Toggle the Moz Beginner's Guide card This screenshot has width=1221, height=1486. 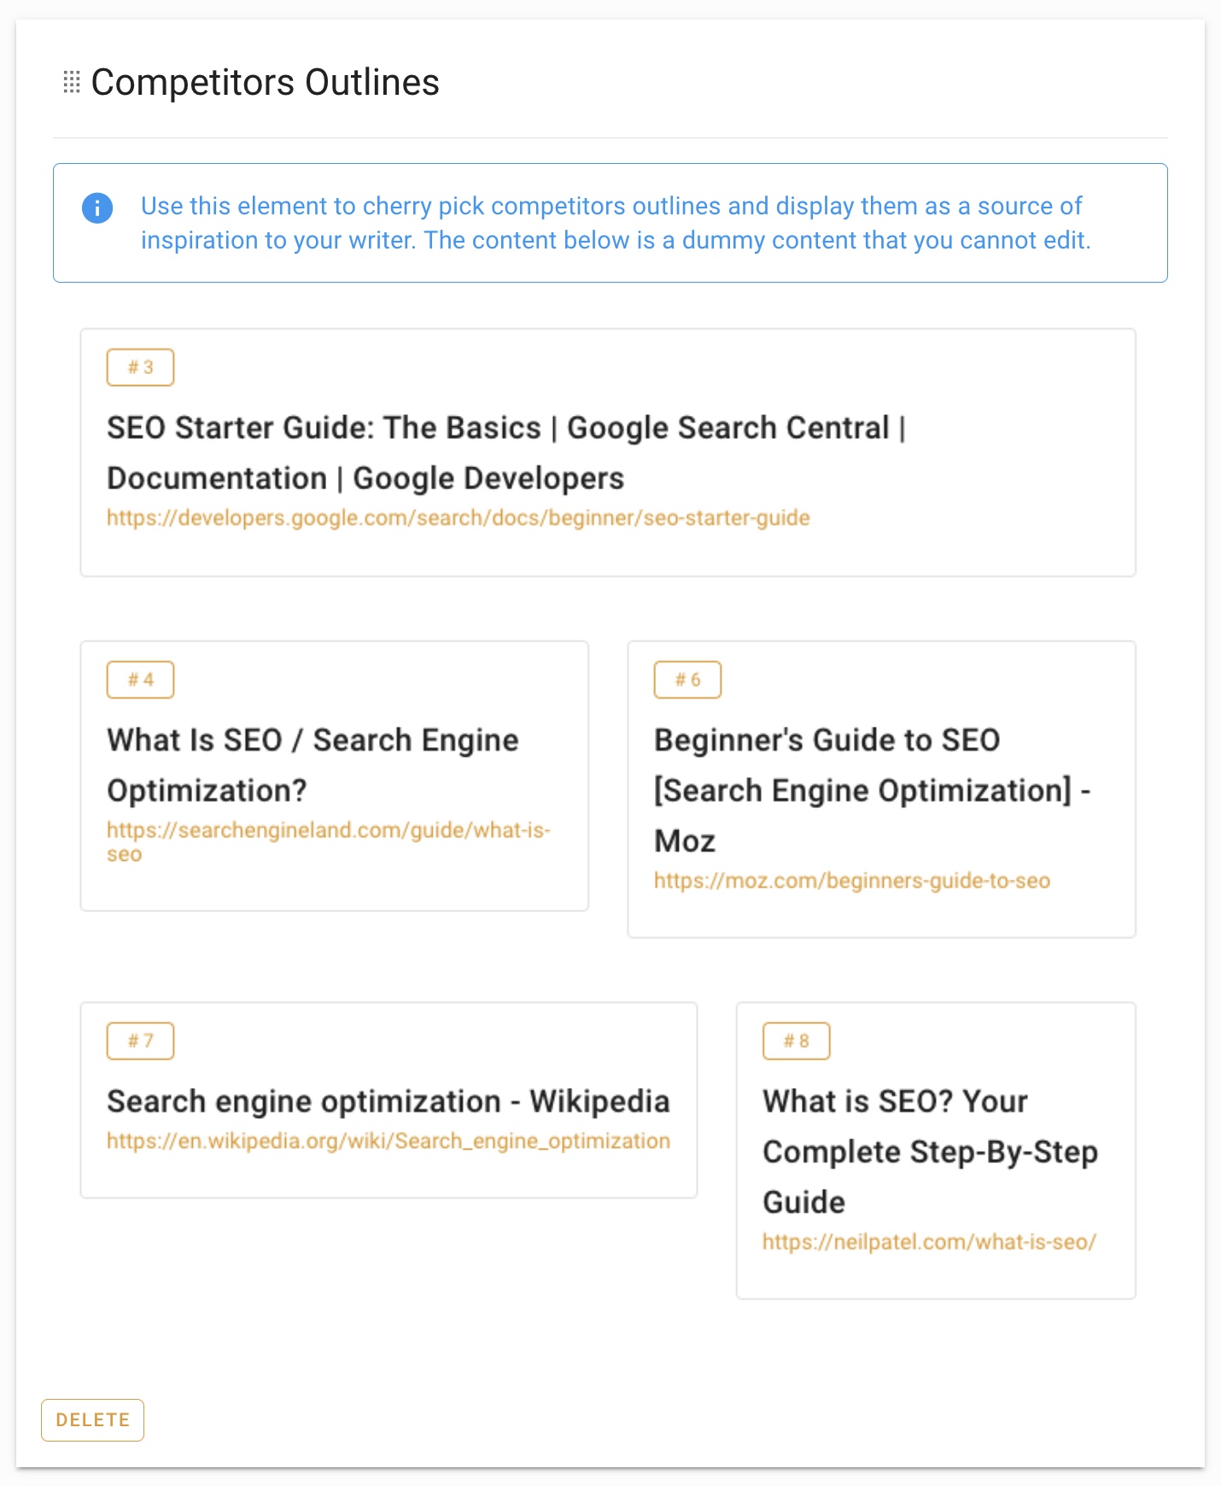point(882,789)
